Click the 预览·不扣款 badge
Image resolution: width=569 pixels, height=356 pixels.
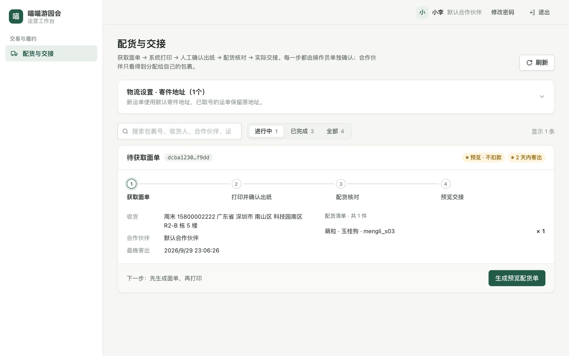coord(483,157)
